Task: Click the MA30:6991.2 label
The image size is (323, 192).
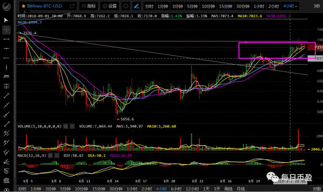Action: [x=278, y=16]
